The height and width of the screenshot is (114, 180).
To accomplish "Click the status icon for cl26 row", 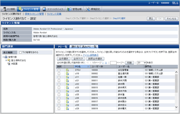I will coord(67,98).
